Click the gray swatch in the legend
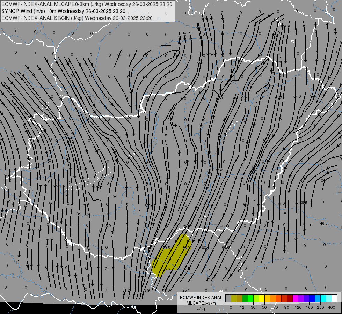The height and width of the screenshot is (314, 342). pyautogui.click(x=228, y=298)
